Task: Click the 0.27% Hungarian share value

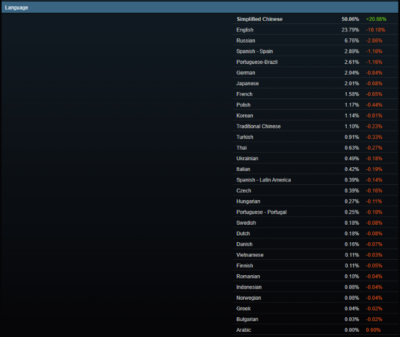Action: [352, 201]
